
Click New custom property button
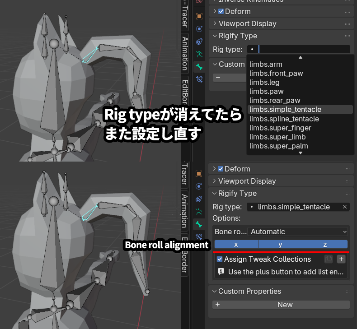pyautogui.click(x=281, y=305)
